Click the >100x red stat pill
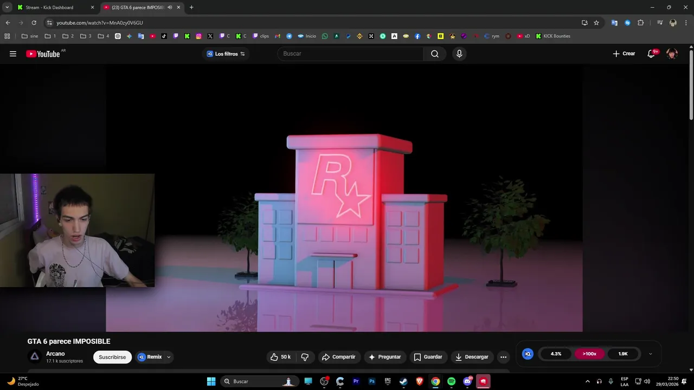694x390 pixels. 589,354
